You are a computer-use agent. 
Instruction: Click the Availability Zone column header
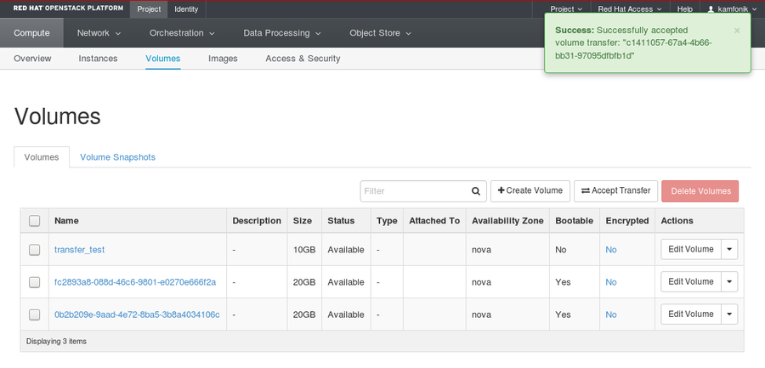point(507,221)
